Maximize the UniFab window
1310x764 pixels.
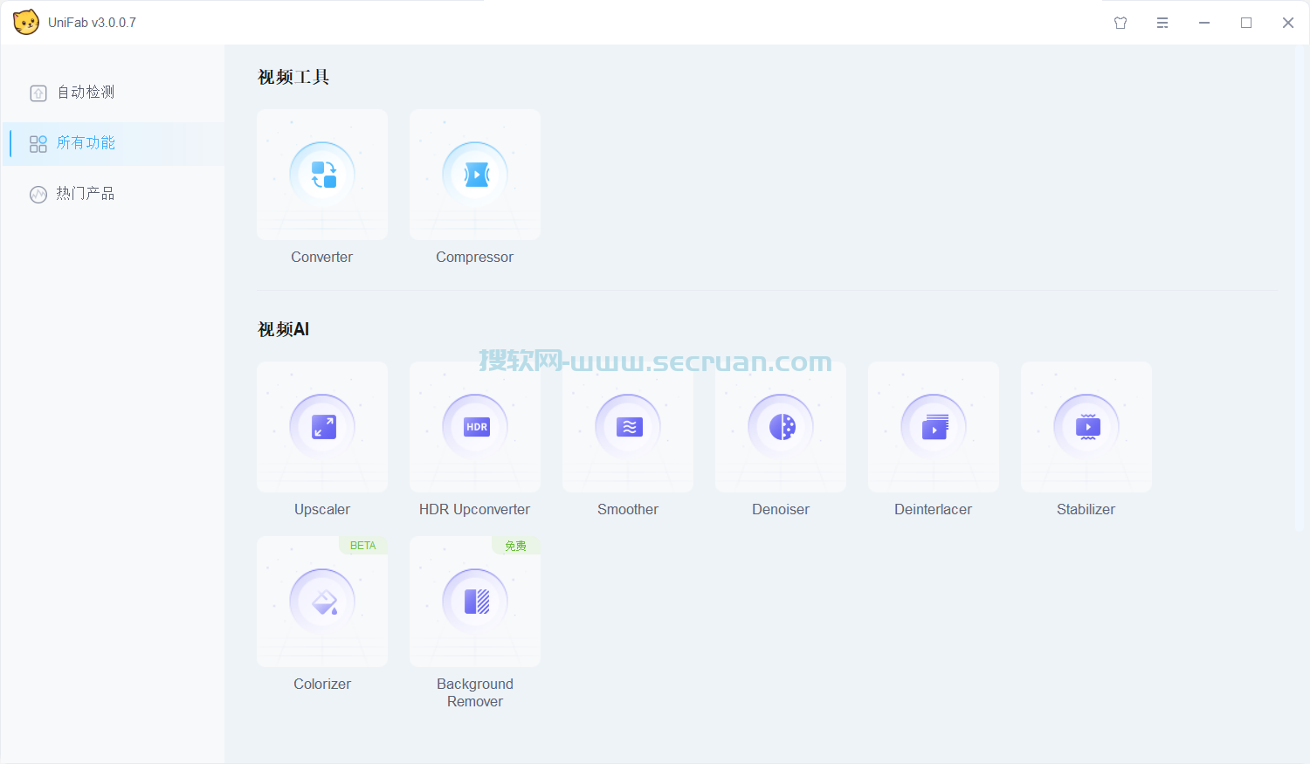1246,23
